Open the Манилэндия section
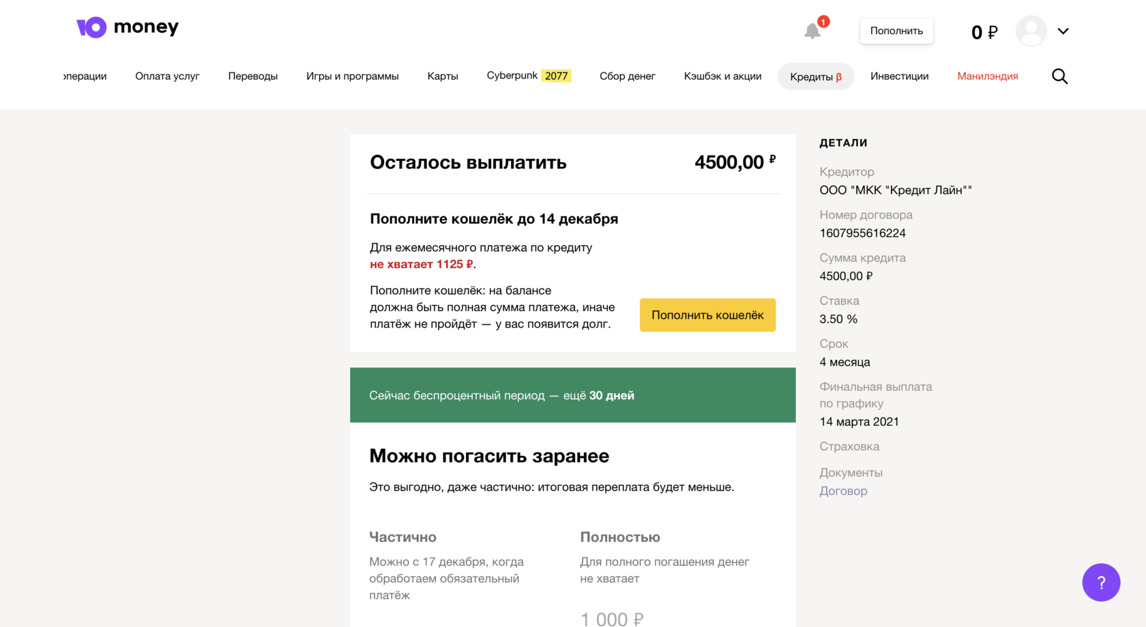 tap(988, 76)
